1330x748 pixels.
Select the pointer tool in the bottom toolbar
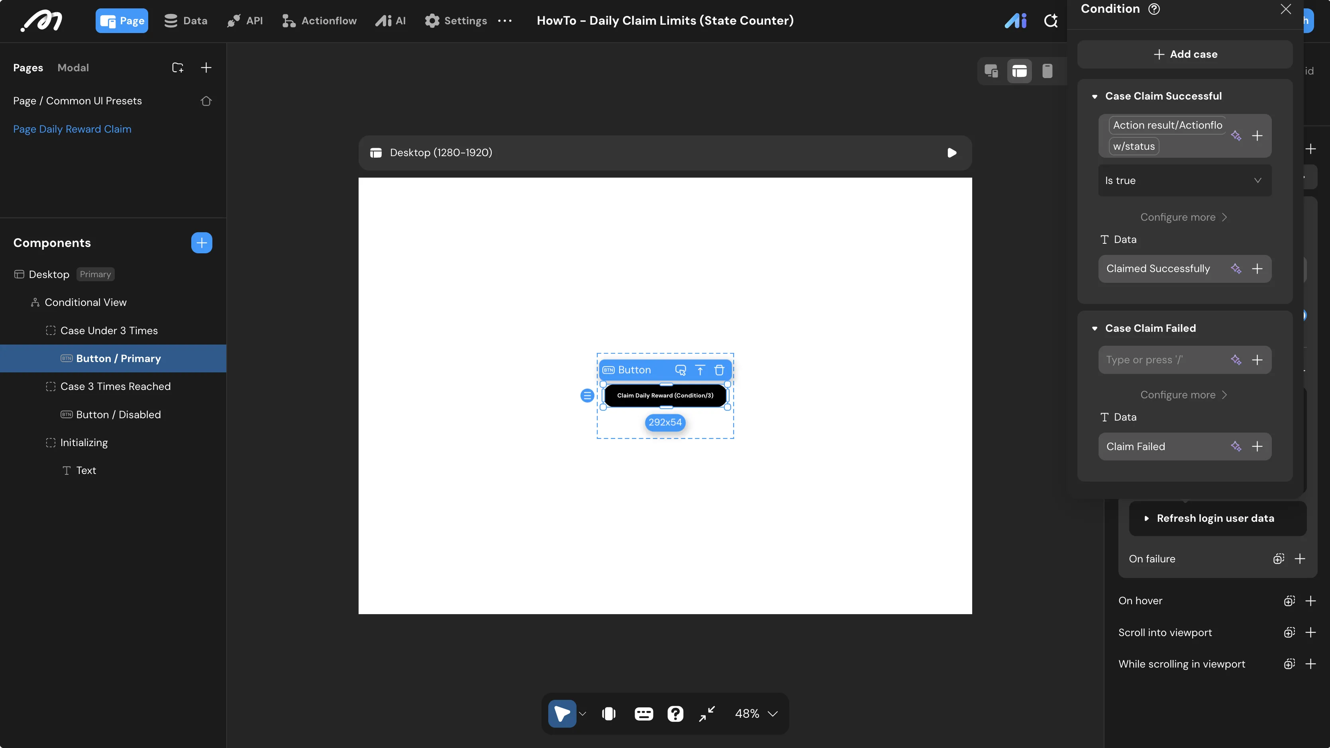562,714
